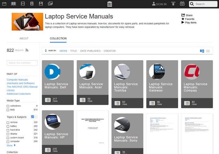The image size is (219, 154).
Task: Click the Sign In link
Action: point(159,4)
